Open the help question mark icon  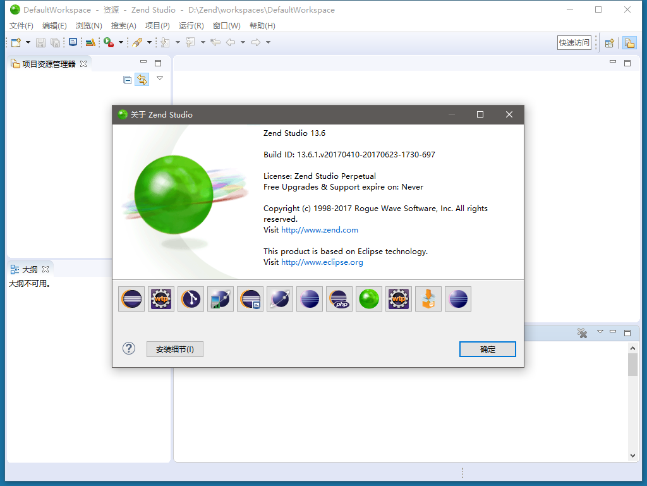[x=128, y=348]
